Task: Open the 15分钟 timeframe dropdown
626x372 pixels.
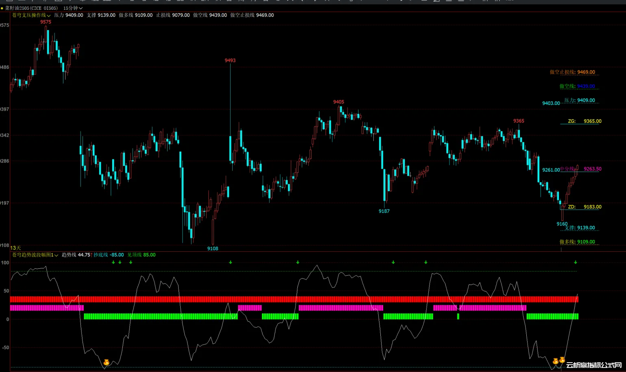Action: pos(73,8)
